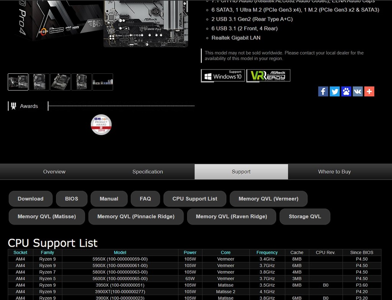Switch to the Specification tab
This screenshot has width=392, height=300.
pos(148,172)
